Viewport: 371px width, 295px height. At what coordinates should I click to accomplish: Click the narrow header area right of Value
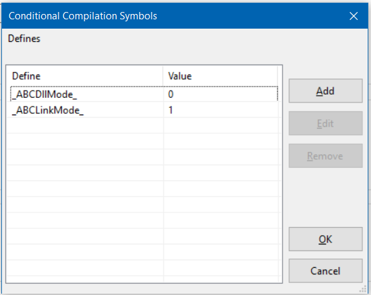tap(280, 76)
